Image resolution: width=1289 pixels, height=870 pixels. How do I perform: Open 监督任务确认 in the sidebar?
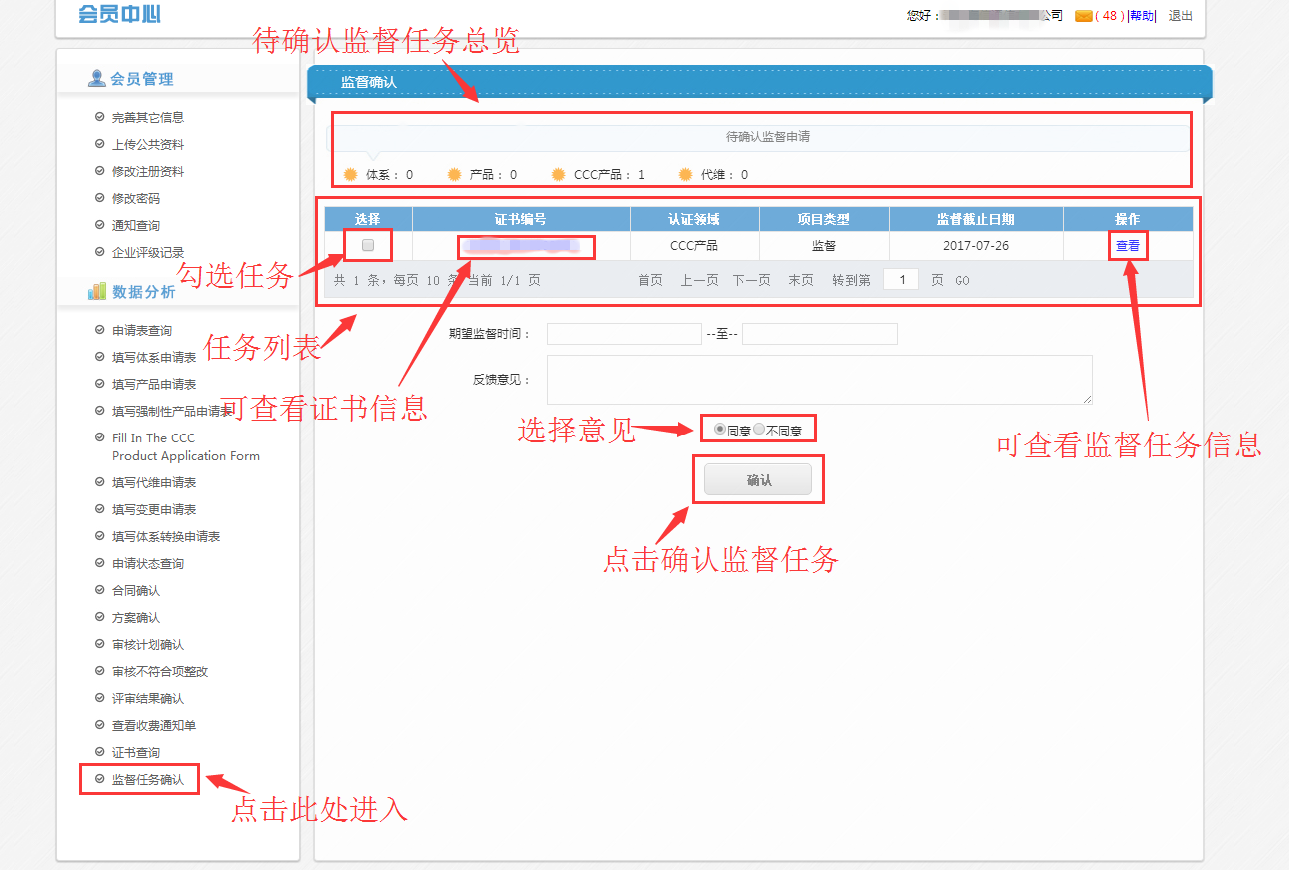(147, 779)
